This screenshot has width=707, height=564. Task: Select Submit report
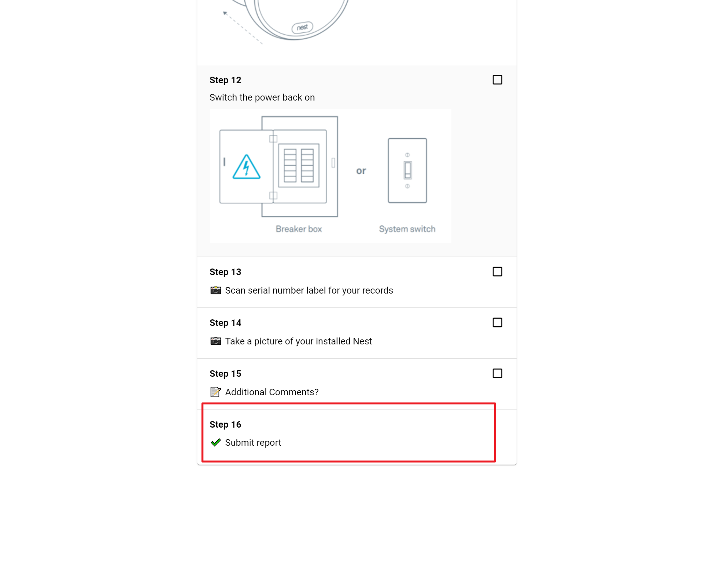coord(253,443)
